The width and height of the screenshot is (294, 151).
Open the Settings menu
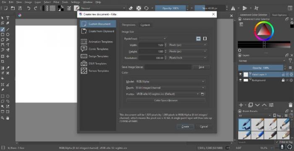tap(75, 2)
